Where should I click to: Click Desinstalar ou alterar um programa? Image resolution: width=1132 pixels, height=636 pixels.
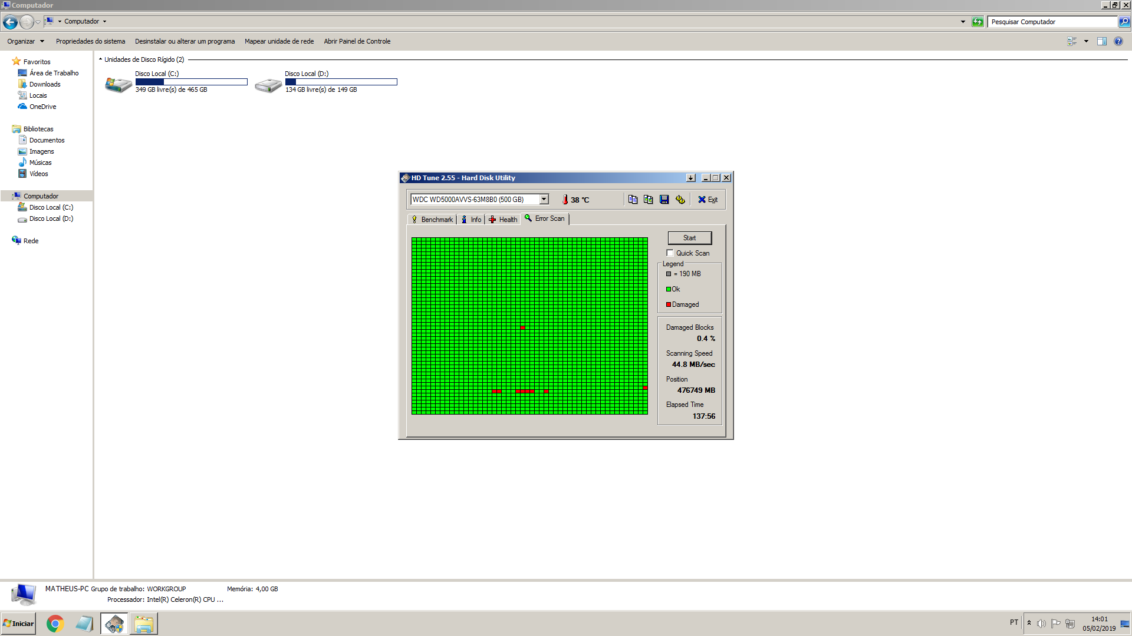(x=185, y=41)
